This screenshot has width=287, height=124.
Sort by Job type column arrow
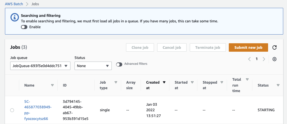coord(116,82)
